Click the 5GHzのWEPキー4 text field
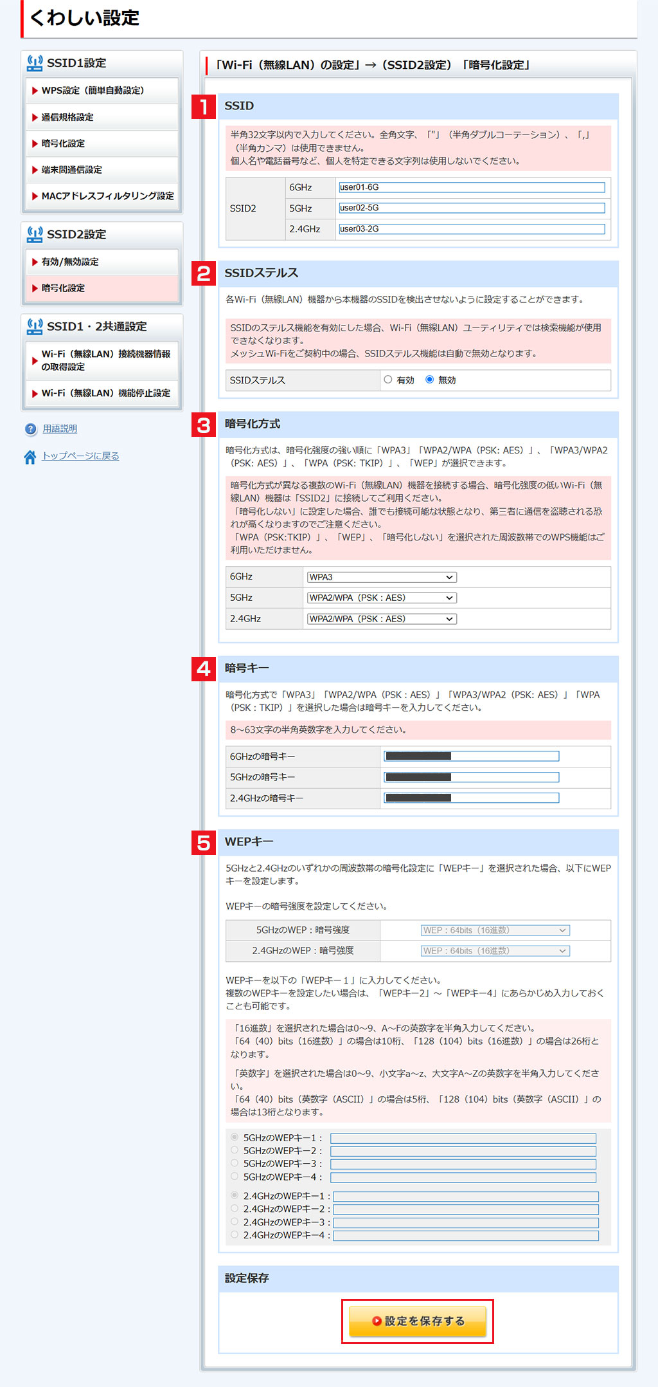658x1387 pixels. [463, 1177]
